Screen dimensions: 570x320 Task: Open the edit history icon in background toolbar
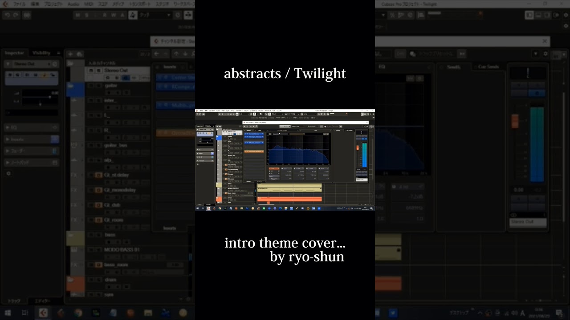[27, 15]
